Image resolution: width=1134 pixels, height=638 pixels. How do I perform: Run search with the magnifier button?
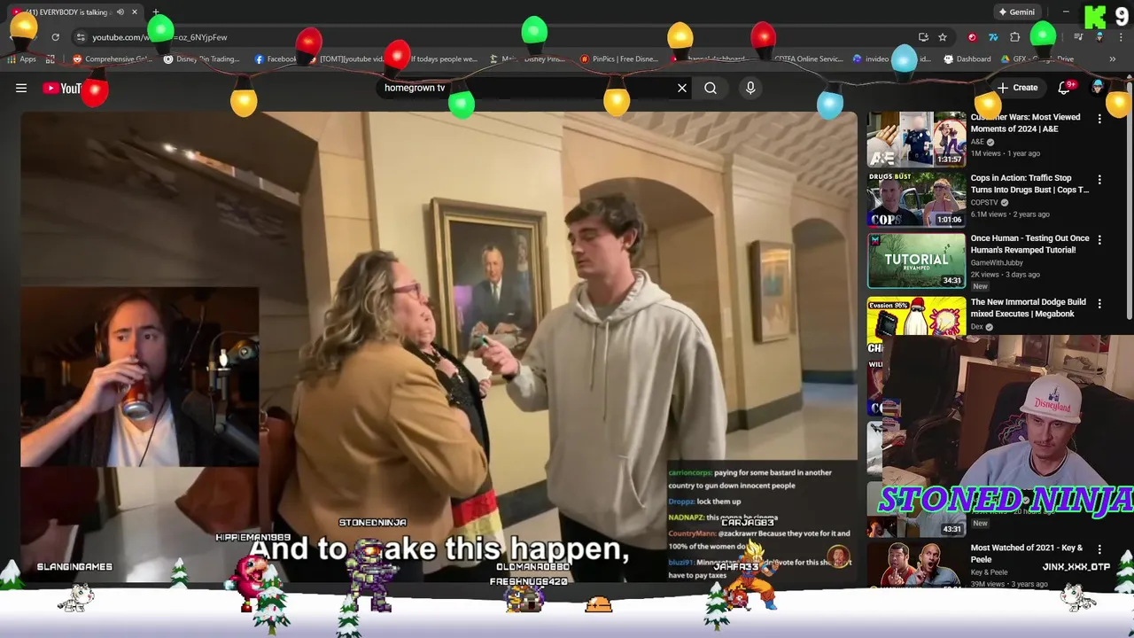tap(711, 88)
